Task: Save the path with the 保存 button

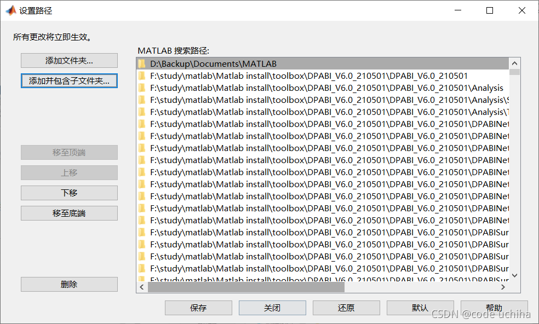Action: pos(198,308)
